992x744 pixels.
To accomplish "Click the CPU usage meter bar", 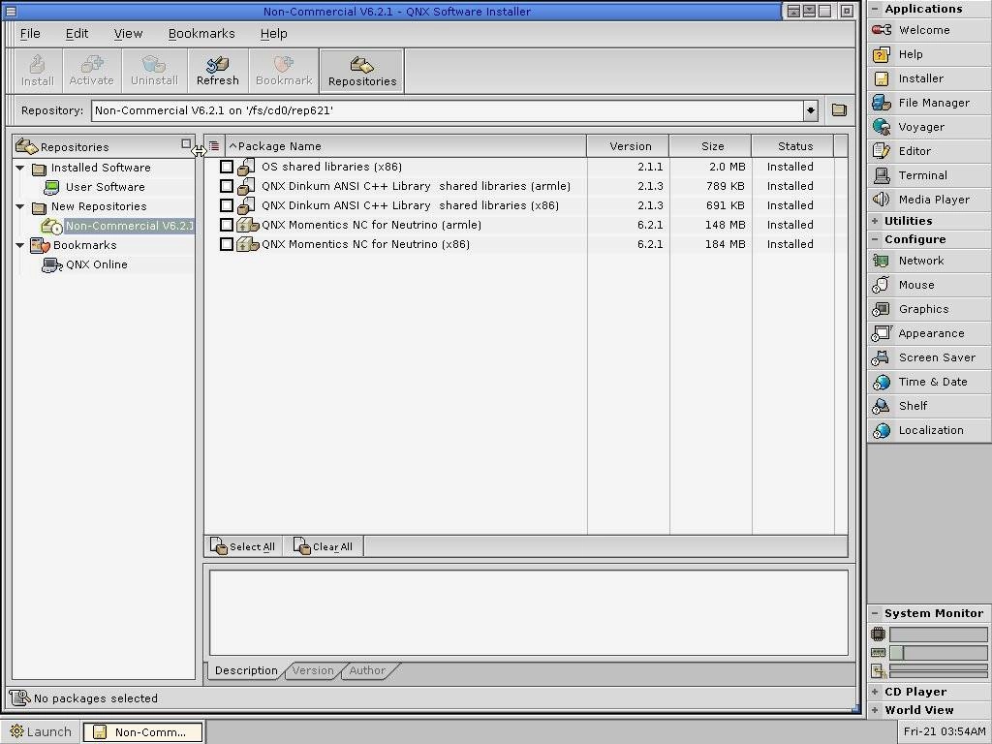I will (x=938, y=634).
